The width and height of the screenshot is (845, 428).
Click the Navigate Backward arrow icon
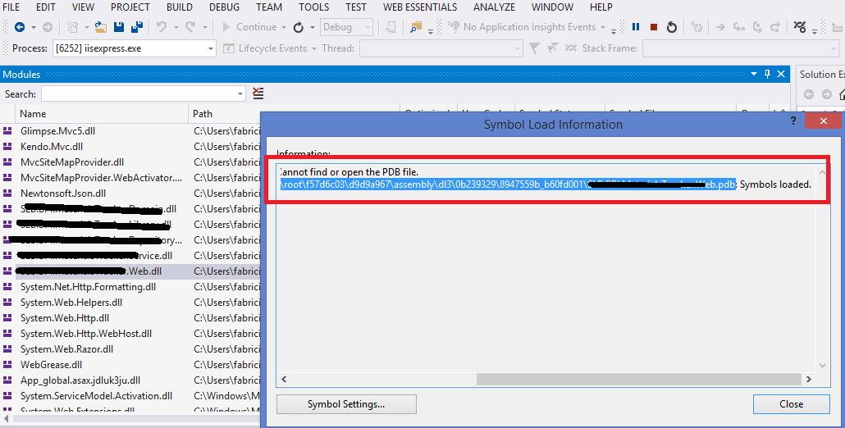point(20,27)
